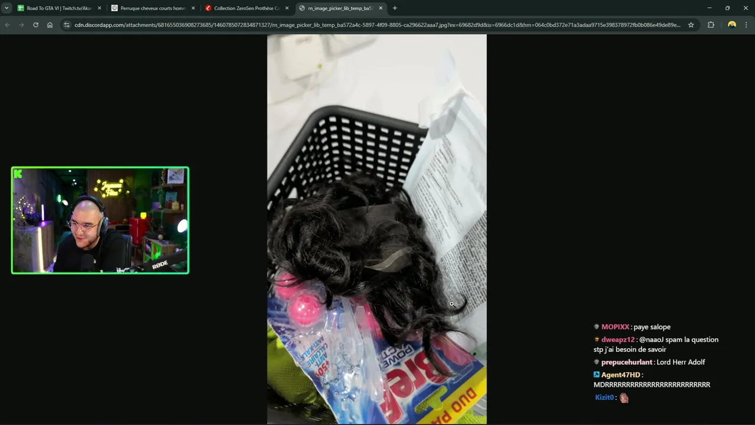Click the badge icon beside Agent47HD
Screen dimensions: 755x425
596,375
